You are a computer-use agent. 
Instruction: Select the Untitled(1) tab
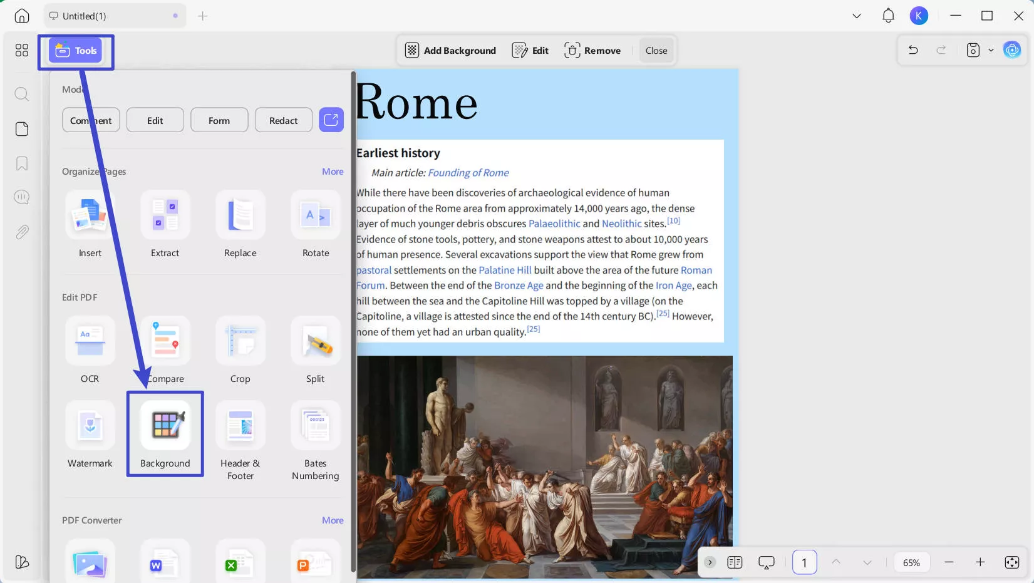coord(115,16)
